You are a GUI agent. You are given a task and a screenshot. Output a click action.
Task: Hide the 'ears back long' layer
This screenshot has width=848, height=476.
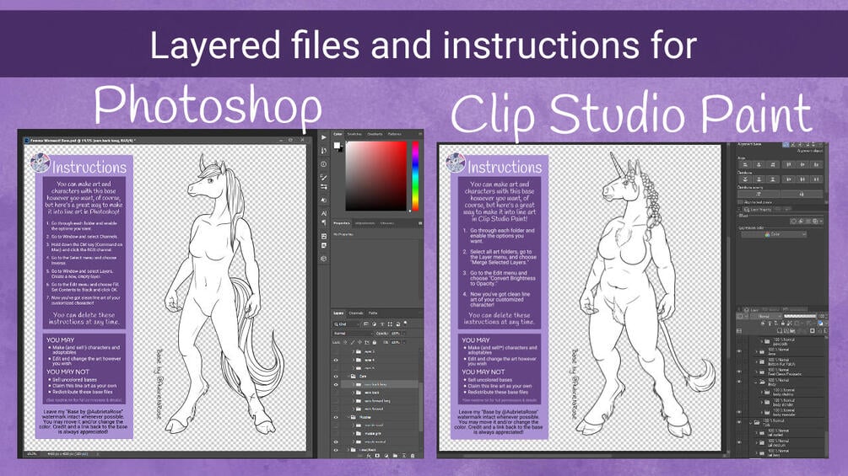coord(336,384)
